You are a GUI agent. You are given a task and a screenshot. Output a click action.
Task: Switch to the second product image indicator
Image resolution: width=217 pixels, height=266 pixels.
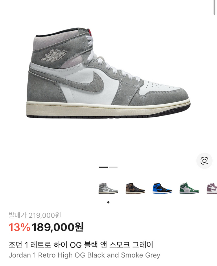(x=113, y=167)
